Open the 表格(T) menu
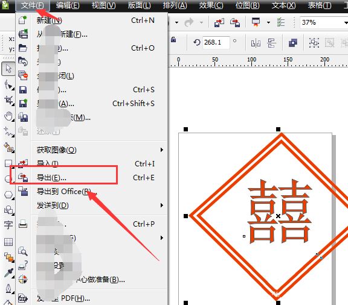348x305 pixels. pyautogui.click(x=320, y=5)
